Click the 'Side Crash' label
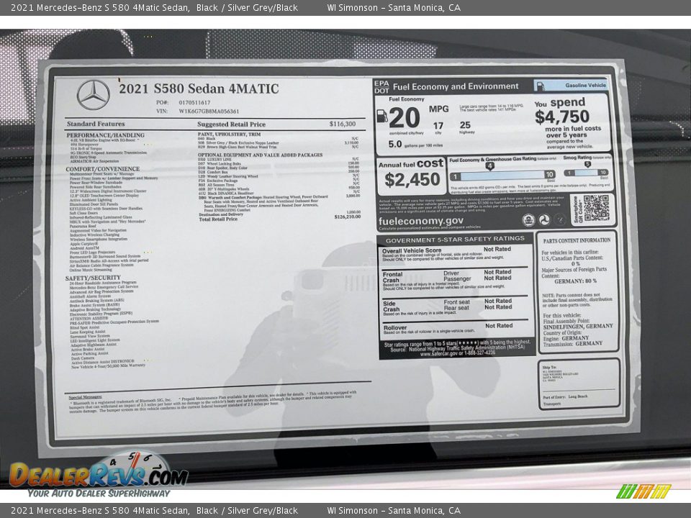691x518 pixels. click(x=391, y=306)
